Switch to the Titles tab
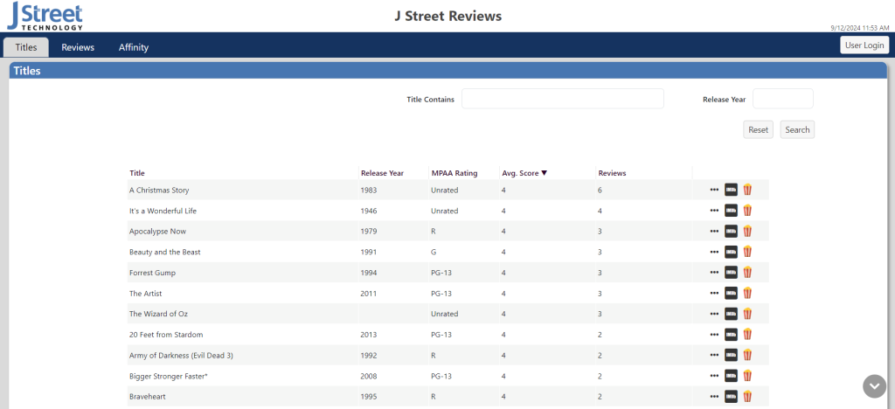The image size is (895, 409). [26, 47]
